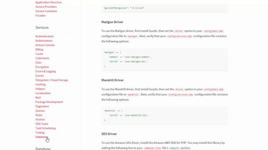Click the 'your-mandrill-key' secret line
The height and width of the screenshot is (150, 268).
[129, 115]
